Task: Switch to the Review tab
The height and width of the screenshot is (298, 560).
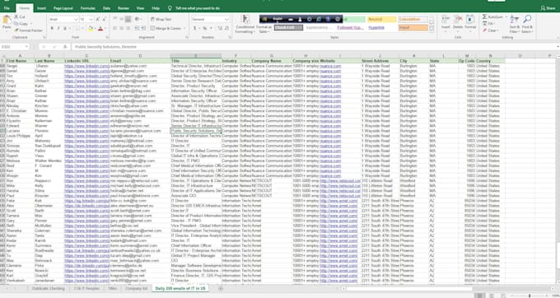Action: [x=124, y=8]
